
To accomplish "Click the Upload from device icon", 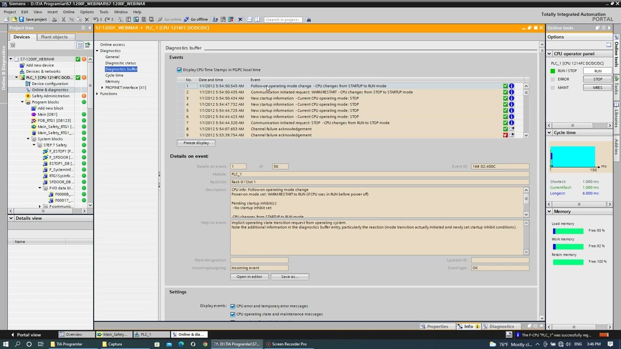I will coord(136,19).
